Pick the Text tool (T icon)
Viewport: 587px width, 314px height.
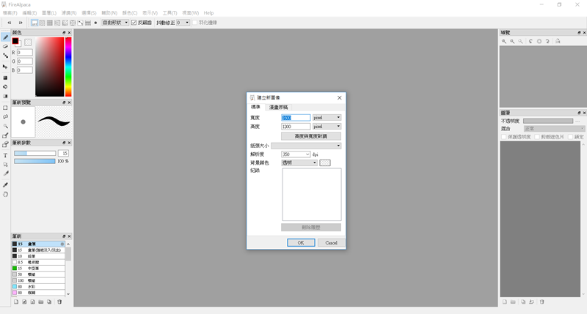(x=5, y=155)
